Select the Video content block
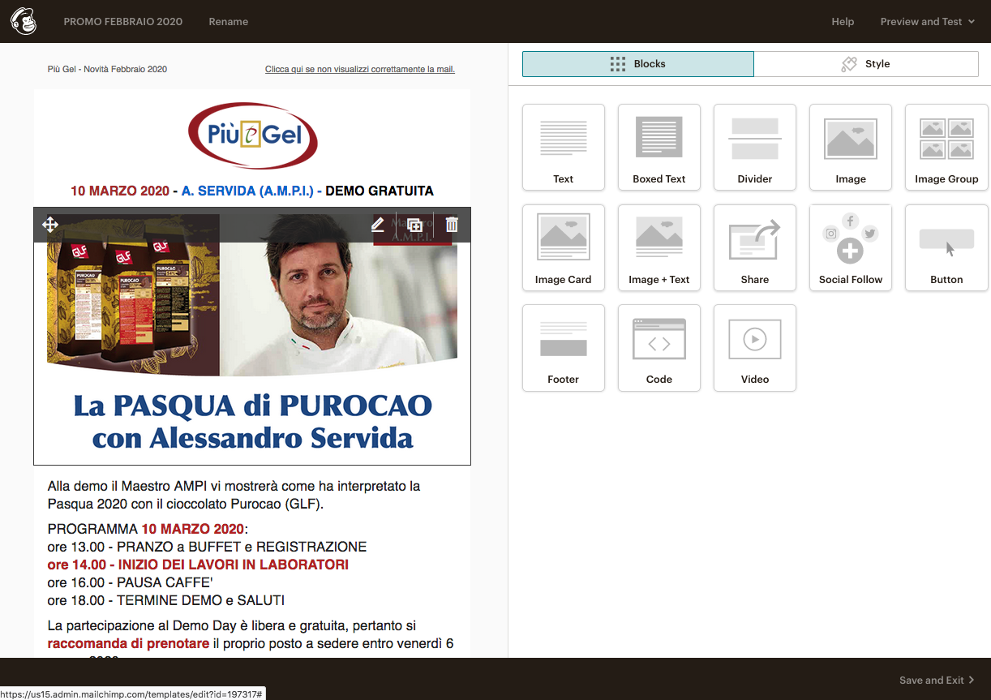 tap(755, 348)
